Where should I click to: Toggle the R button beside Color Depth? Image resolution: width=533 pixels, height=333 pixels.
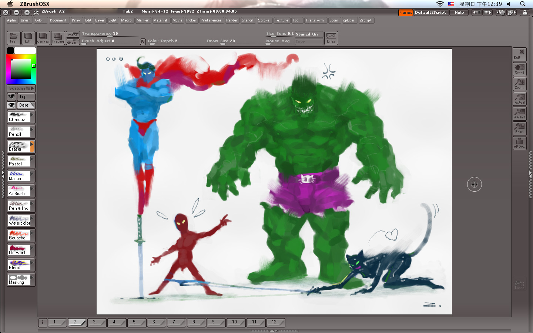point(143,42)
